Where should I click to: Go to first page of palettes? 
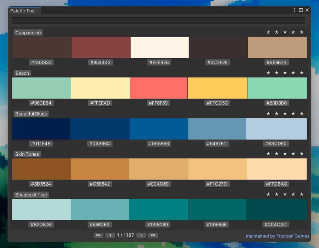tap(99, 235)
